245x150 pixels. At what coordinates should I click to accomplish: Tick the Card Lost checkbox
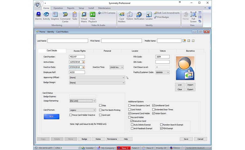coord(100,115)
